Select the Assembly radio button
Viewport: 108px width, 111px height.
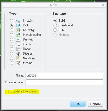11,30
